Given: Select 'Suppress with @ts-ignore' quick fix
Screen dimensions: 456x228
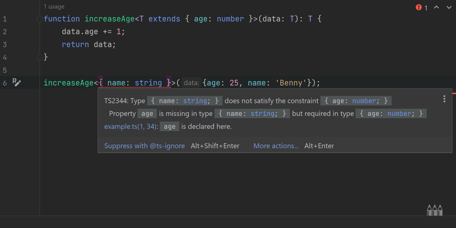Looking at the screenshot, I should 144,146.
